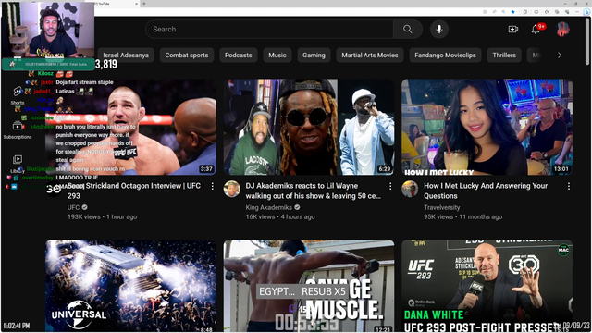Open Travelversity channel avatar

click(410, 189)
